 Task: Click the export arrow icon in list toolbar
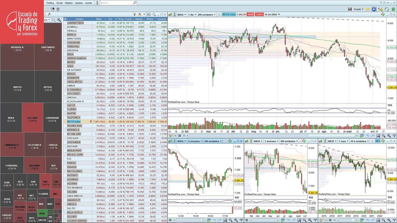click(140, 14)
